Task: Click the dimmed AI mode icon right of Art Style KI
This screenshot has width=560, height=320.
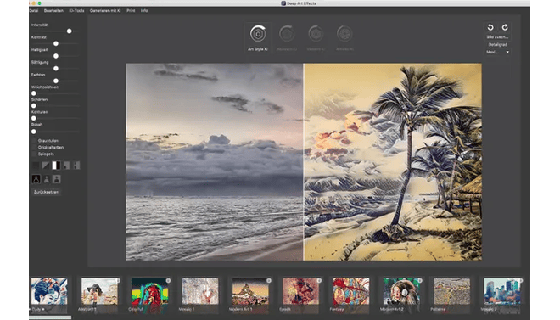Action: click(x=287, y=34)
